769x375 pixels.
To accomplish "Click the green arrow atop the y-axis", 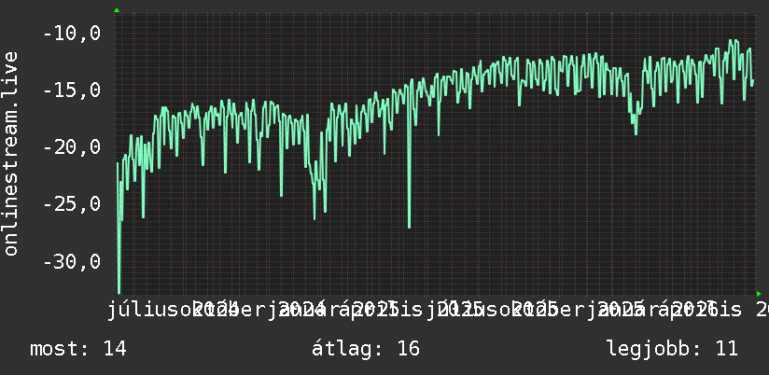I will point(117,10).
